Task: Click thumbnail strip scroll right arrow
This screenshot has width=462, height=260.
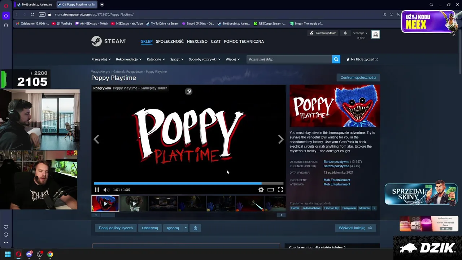Action: (x=281, y=215)
